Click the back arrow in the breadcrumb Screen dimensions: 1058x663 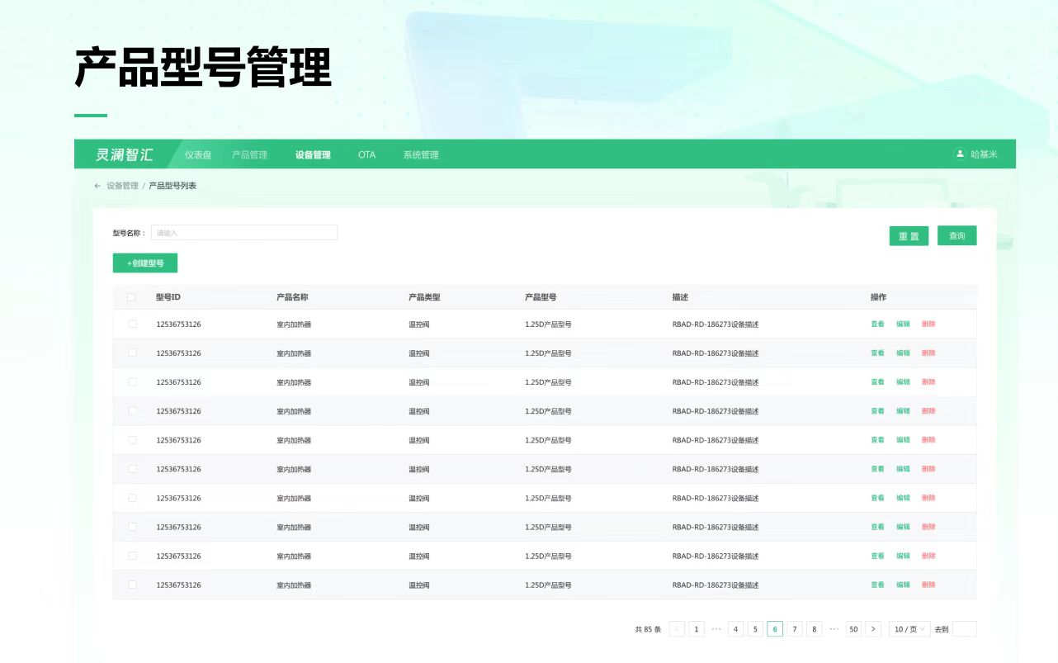(x=97, y=186)
